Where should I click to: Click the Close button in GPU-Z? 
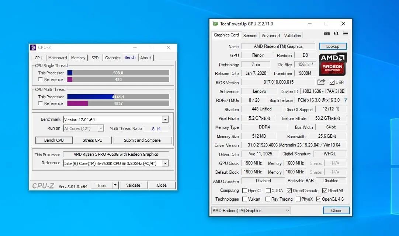pyautogui.click(x=336, y=210)
